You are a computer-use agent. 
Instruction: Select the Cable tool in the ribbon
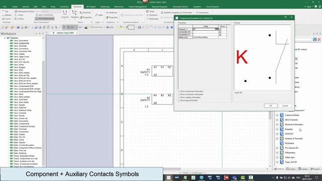click(99, 15)
